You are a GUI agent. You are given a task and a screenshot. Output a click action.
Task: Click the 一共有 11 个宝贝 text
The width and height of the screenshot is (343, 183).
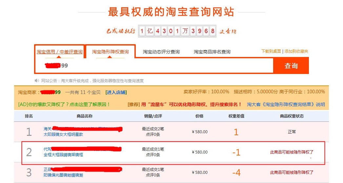pyautogui.click(x=83, y=92)
